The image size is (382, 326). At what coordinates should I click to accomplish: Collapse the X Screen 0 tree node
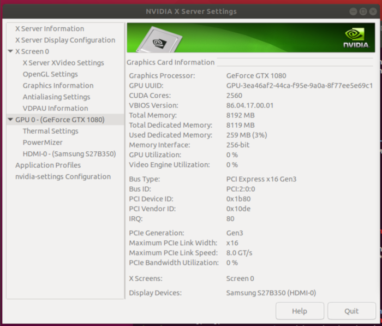pyautogui.click(x=10, y=51)
